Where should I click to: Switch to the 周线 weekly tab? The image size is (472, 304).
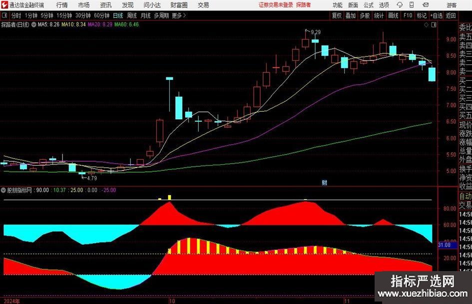click(132, 15)
